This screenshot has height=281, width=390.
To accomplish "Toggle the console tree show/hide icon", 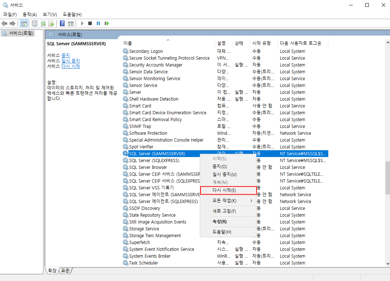I will (24, 23).
